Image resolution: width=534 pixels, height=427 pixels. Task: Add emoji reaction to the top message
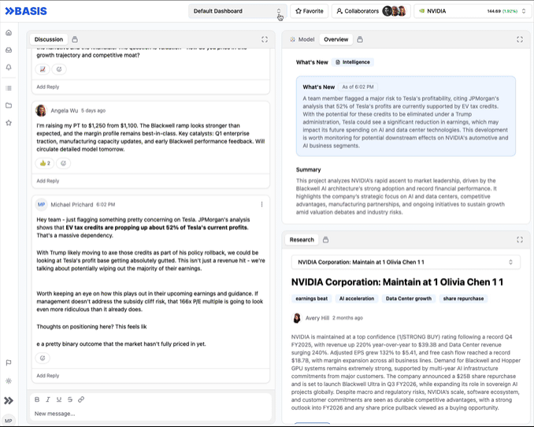[59, 69]
